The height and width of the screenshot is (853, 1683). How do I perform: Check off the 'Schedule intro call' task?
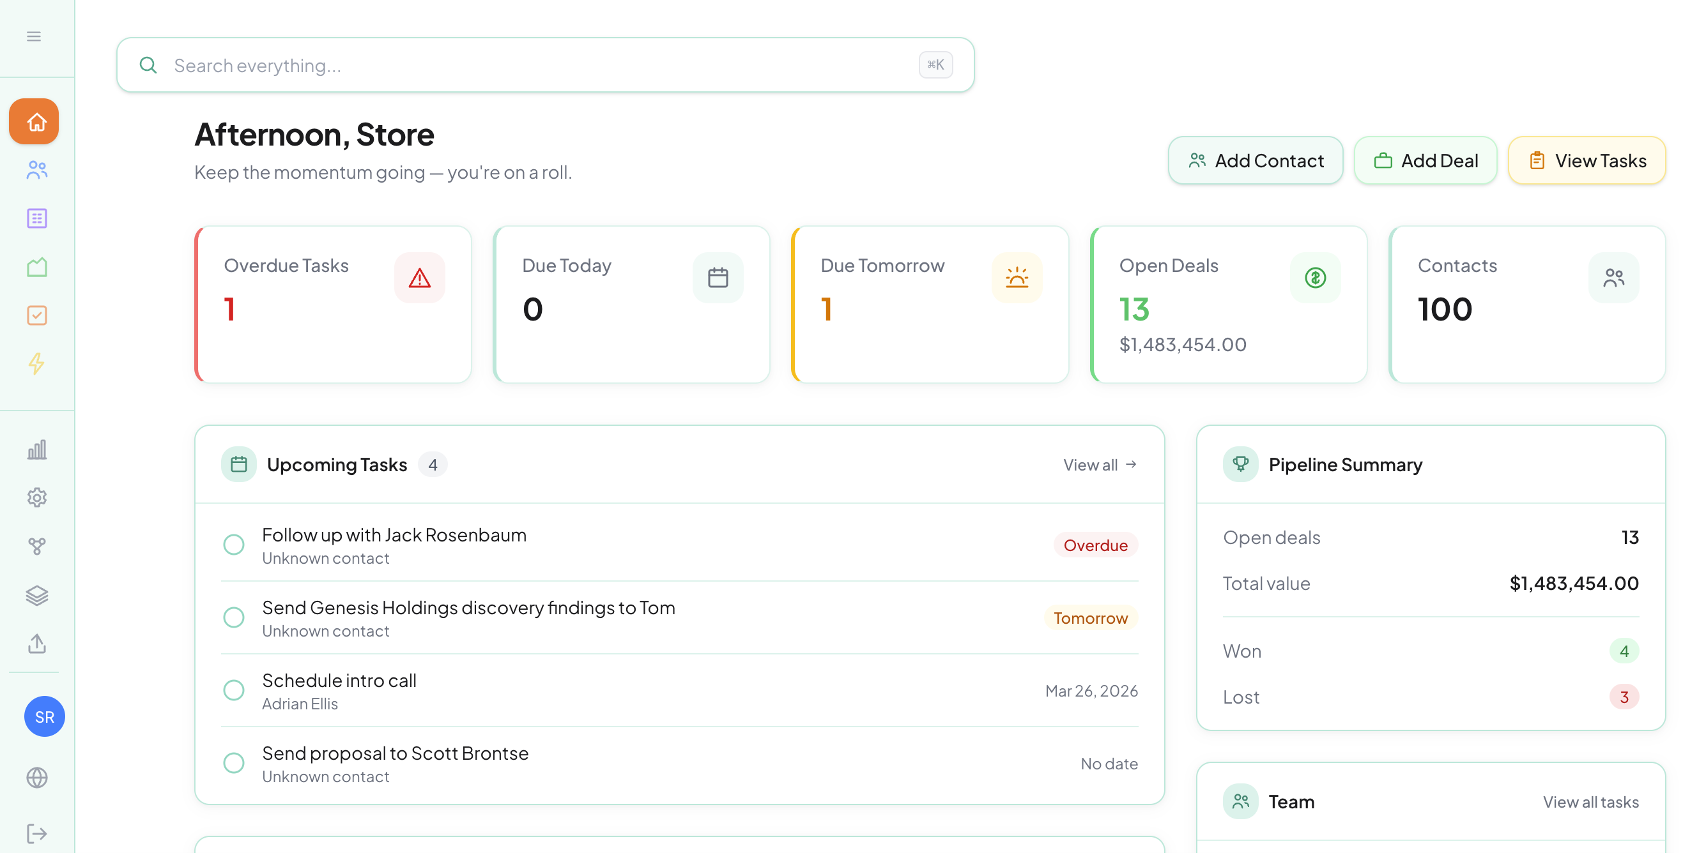[233, 690]
